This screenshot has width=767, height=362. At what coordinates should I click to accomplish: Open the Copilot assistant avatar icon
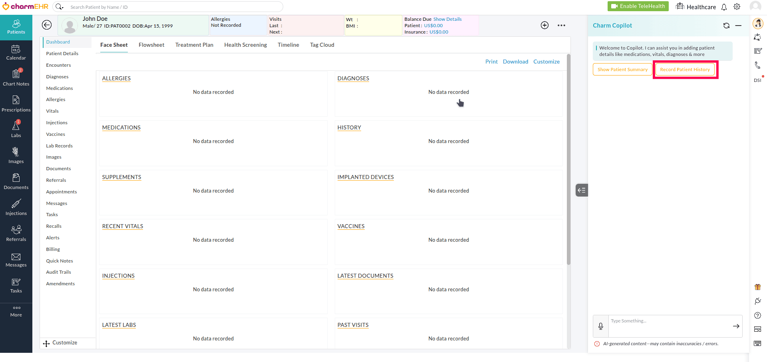pos(758,24)
